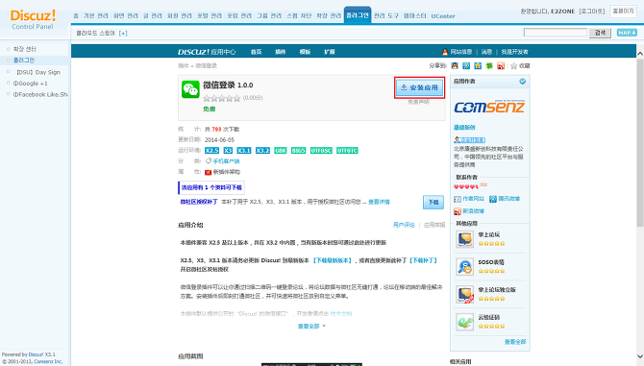Open the 微社区授权补丁 link
This screenshot has width=644, height=366.
tap(199, 202)
